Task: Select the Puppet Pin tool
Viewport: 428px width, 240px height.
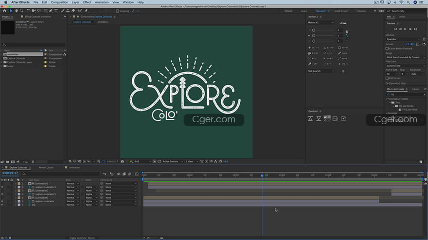Action: tap(86, 11)
